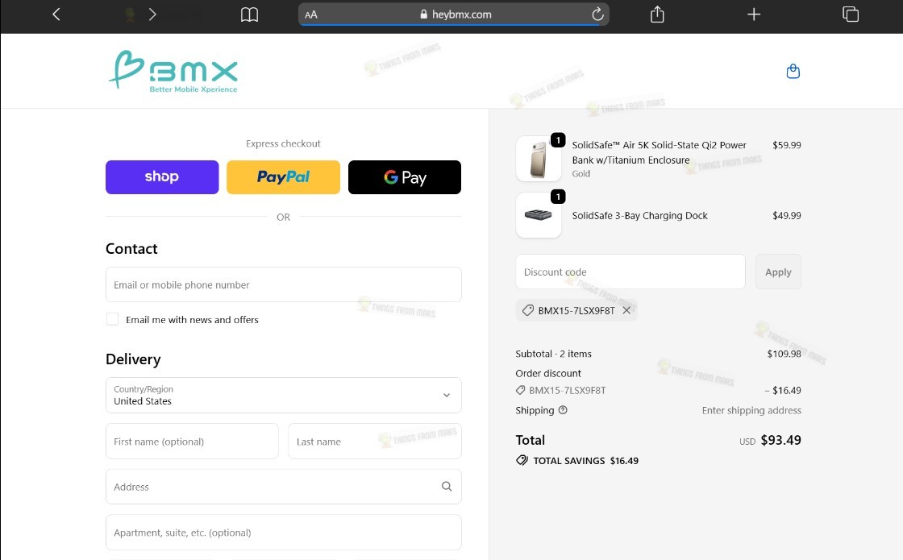The image size is (903, 560).
Task: Click the Delivery heading
Action: (x=133, y=359)
